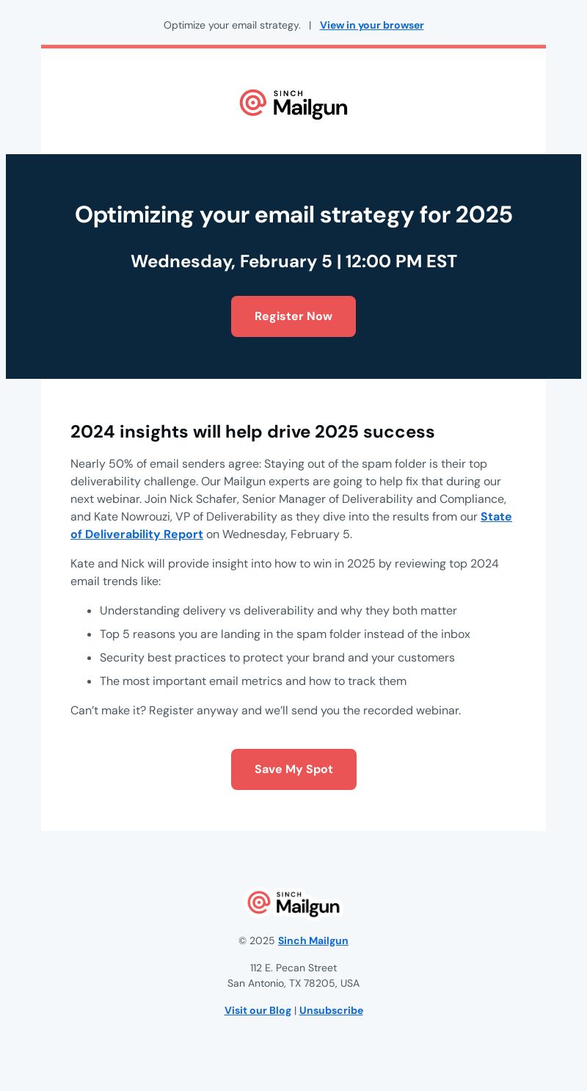Image resolution: width=587 pixels, height=1091 pixels.
Task: Open the View in your browser link
Action: pyautogui.click(x=371, y=26)
